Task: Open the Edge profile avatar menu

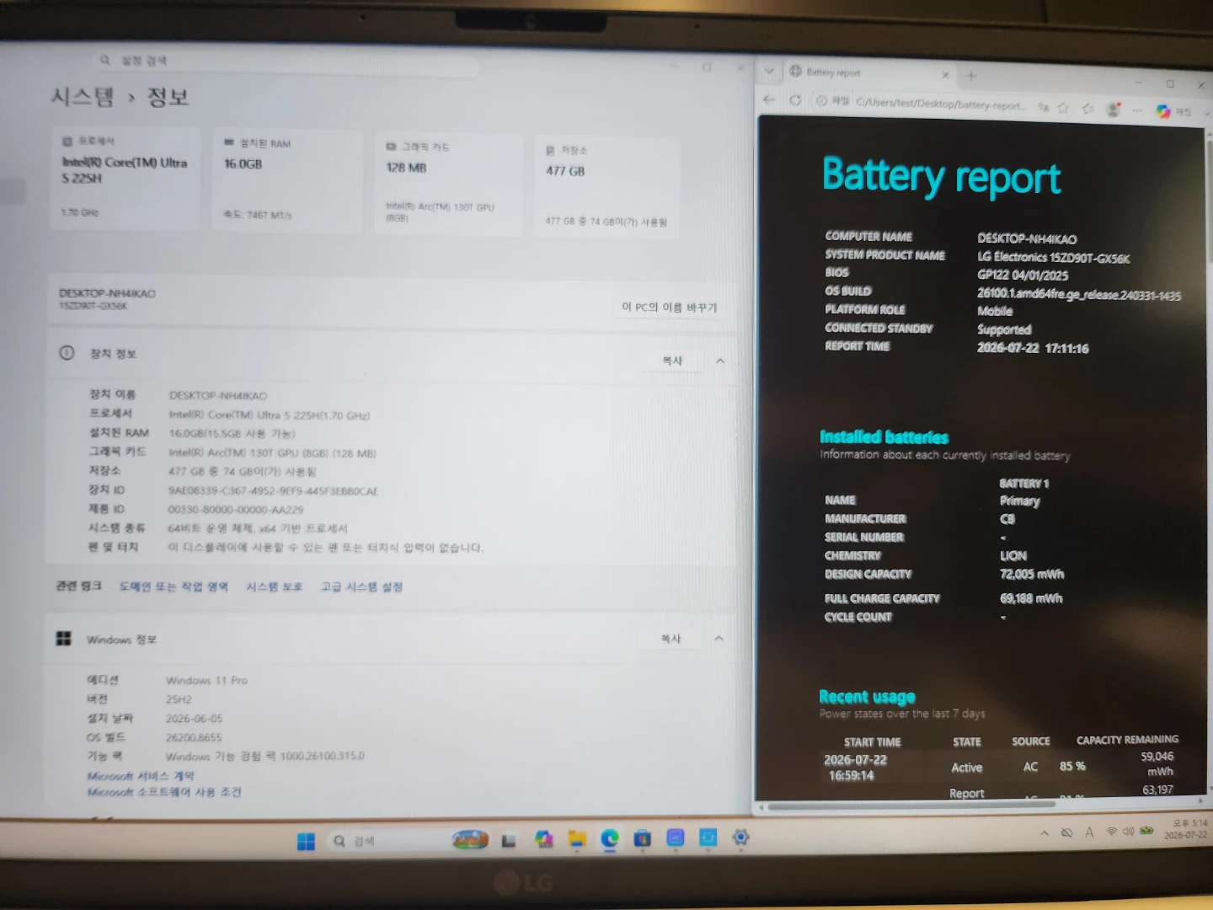Action: (x=1113, y=110)
